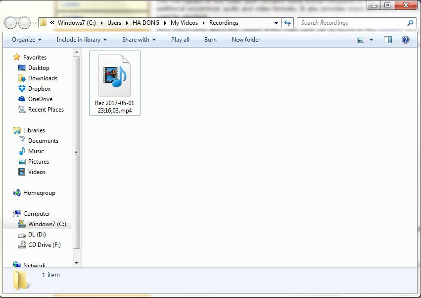Select Dropbox in Favorites
The image size is (421, 298).
39,89
